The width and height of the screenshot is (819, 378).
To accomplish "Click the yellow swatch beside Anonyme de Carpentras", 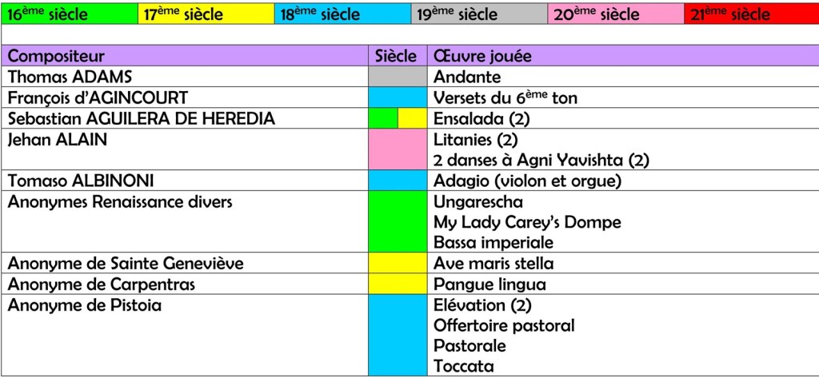I will pos(398,284).
